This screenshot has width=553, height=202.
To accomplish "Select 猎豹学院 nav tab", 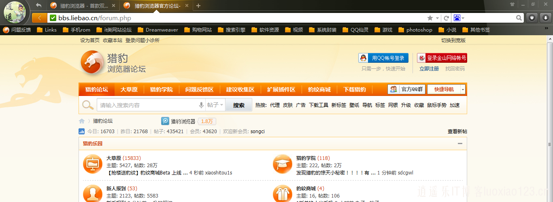I will coord(161,89).
